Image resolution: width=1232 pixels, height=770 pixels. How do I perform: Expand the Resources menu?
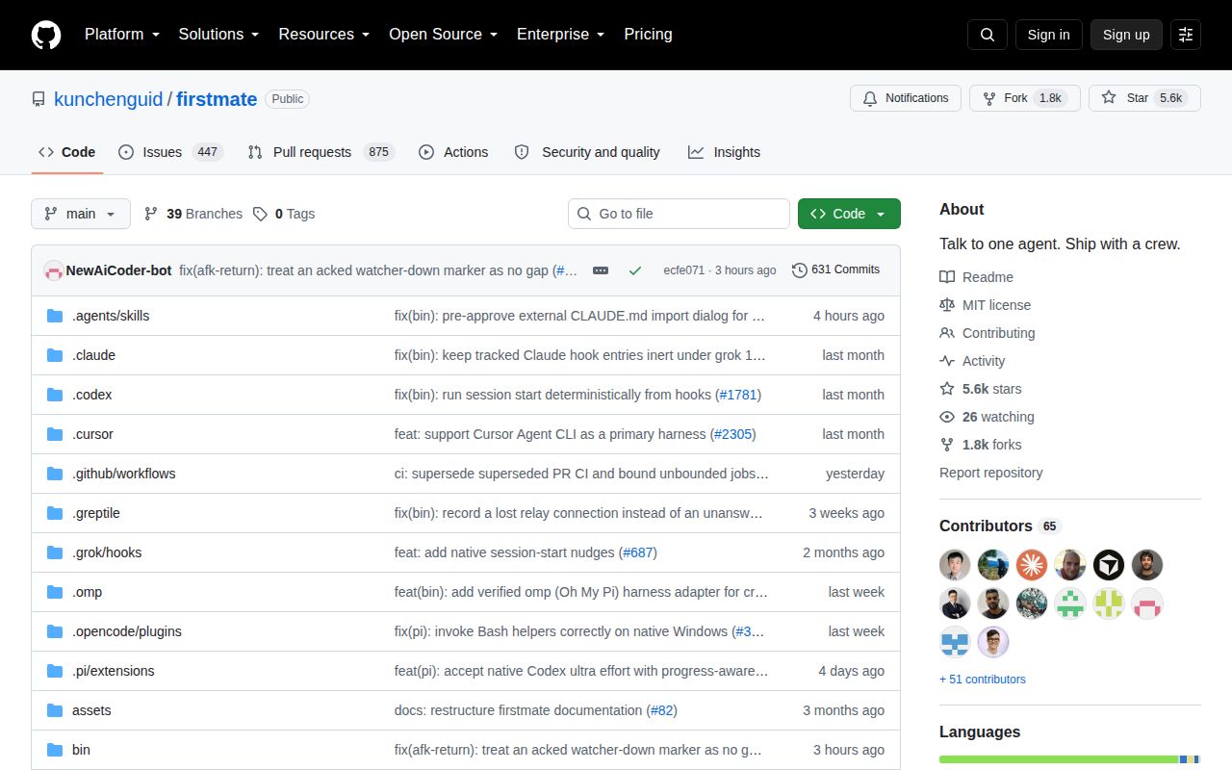click(324, 35)
